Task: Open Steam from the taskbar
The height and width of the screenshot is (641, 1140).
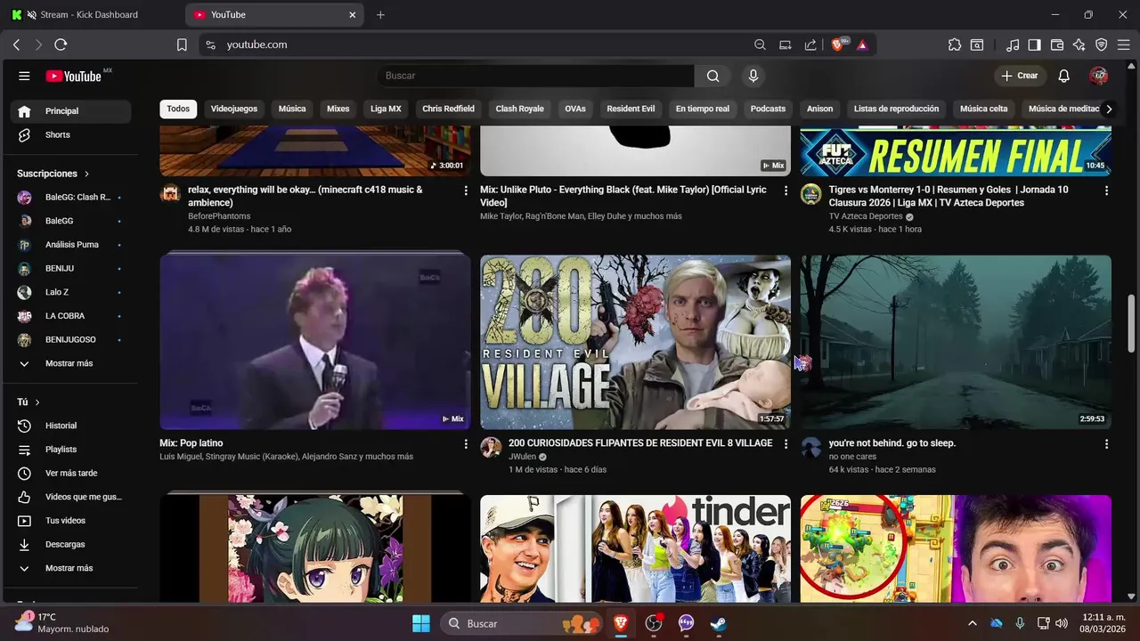Action: pos(718,623)
